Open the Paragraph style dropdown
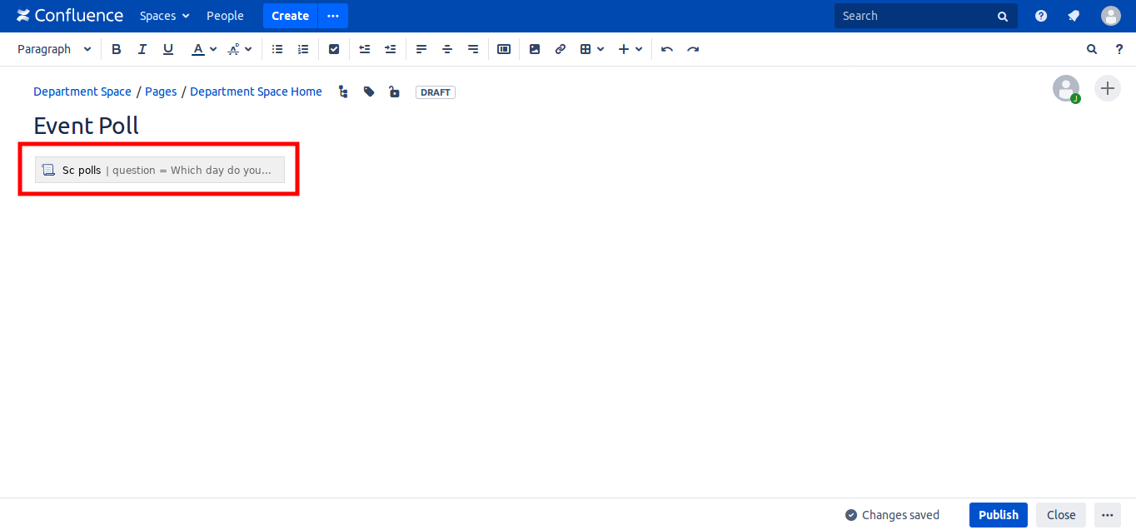Image resolution: width=1136 pixels, height=530 pixels. pos(54,49)
